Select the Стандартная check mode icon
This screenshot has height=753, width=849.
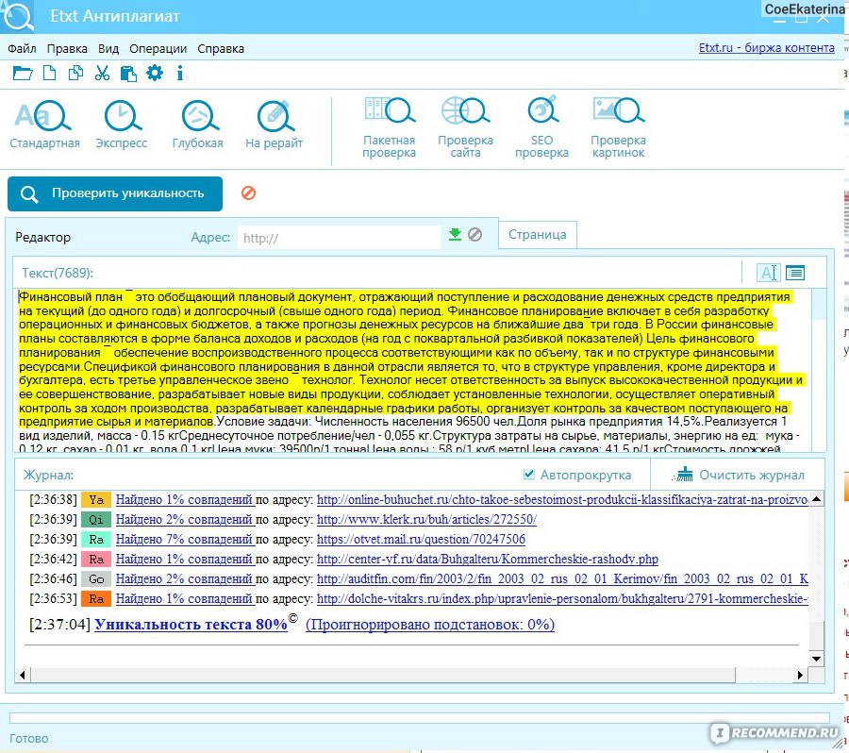(x=44, y=123)
